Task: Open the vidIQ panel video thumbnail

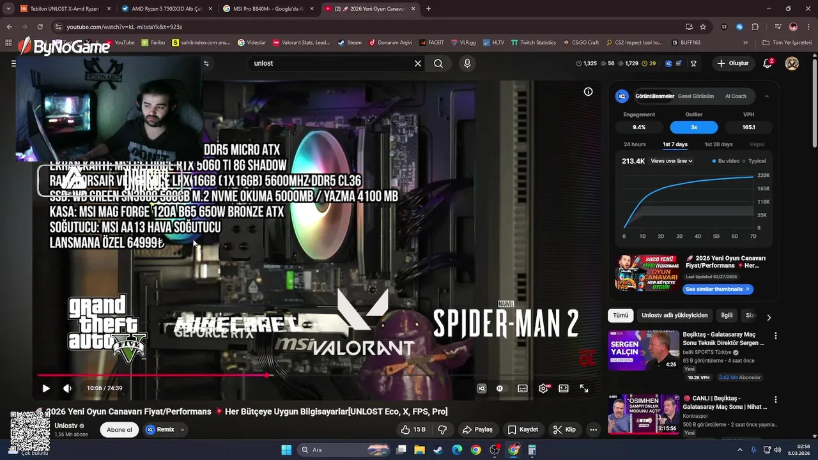Action: tap(647, 273)
